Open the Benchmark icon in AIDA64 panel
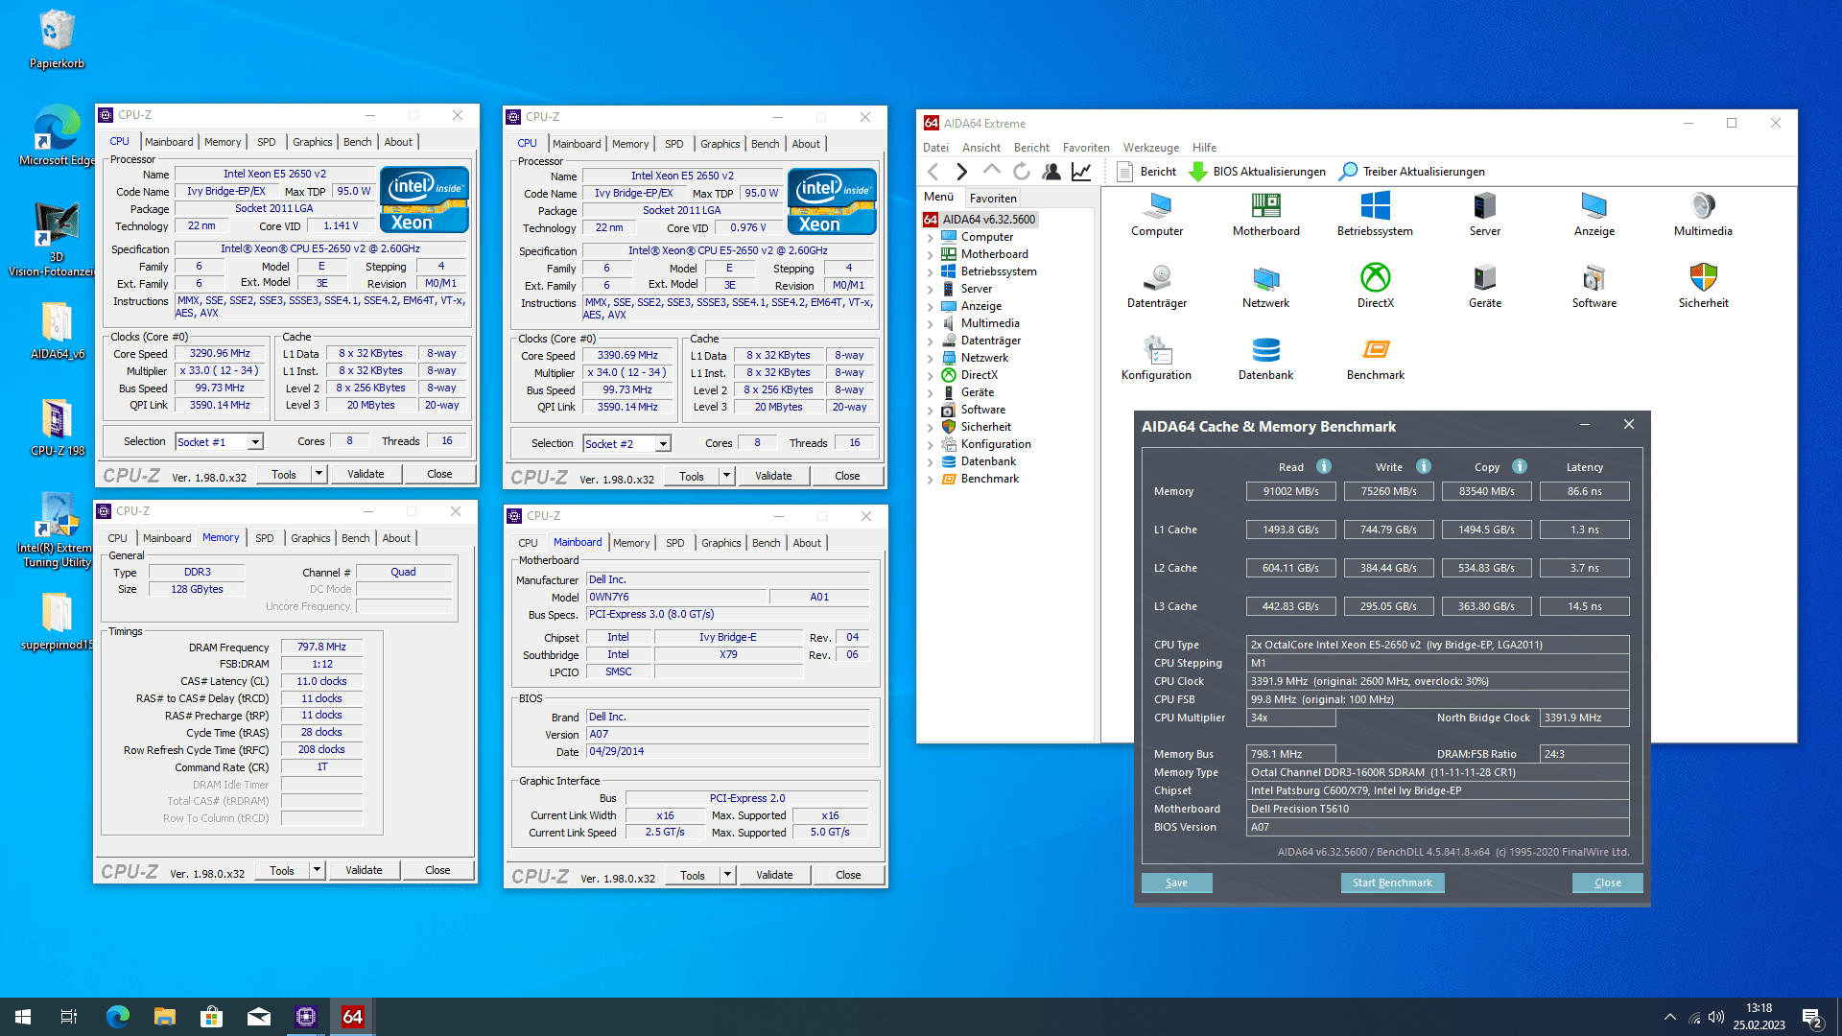 1375,358
